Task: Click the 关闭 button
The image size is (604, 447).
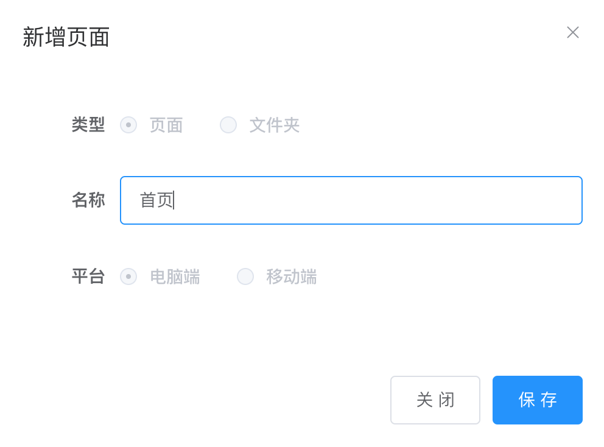Action: 435,400
